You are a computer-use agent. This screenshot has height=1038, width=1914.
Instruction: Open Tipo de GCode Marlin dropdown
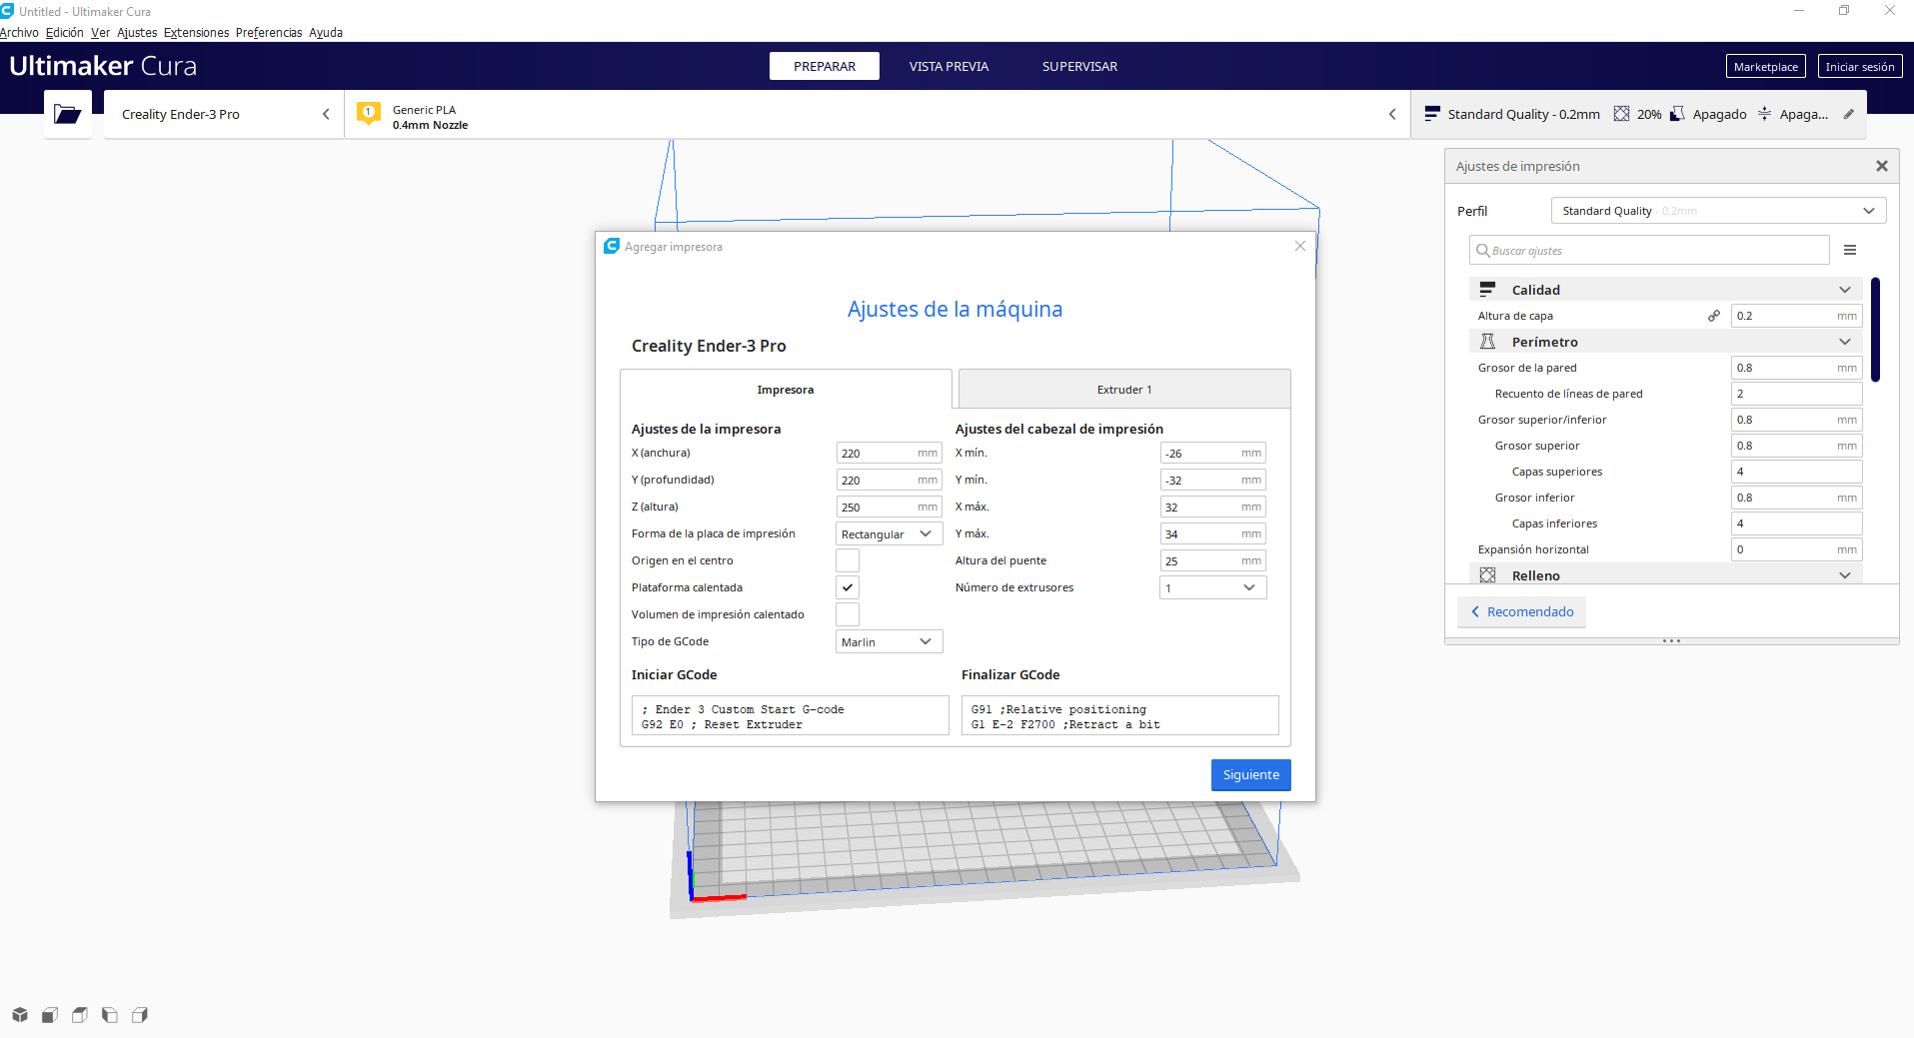tap(889, 641)
